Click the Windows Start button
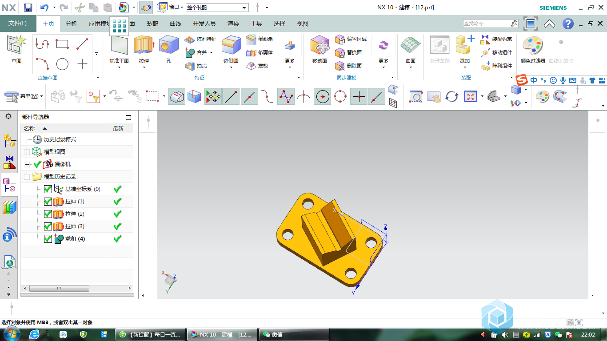Viewport: 607px width, 341px height. pyautogui.click(x=12, y=334)
